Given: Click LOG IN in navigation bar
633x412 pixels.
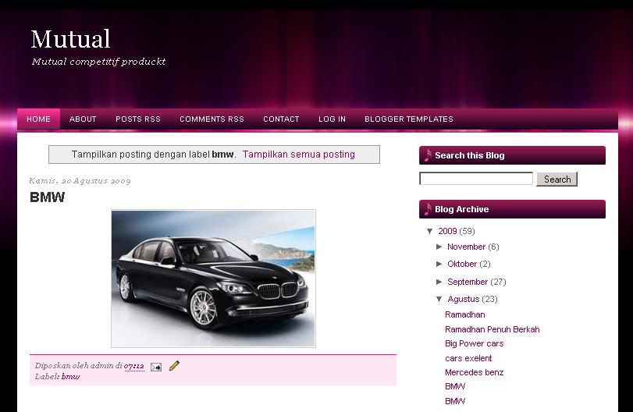Looking at the screenshot, I should point(333,119).
